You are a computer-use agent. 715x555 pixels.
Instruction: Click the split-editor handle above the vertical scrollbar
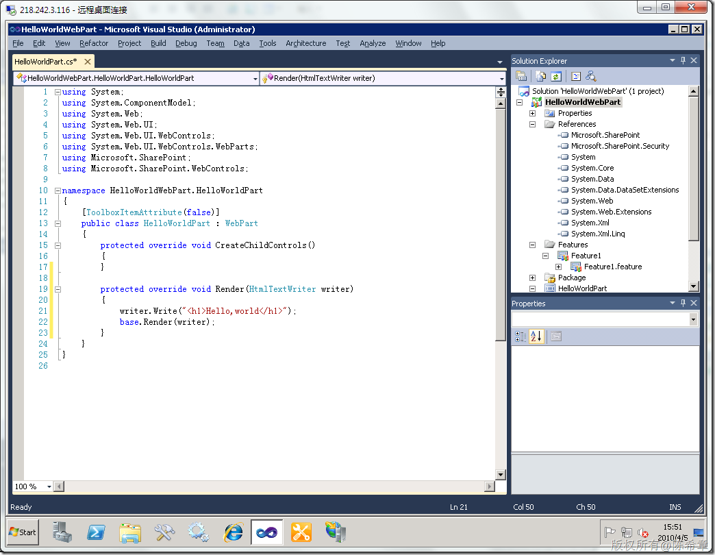(501, 92)
